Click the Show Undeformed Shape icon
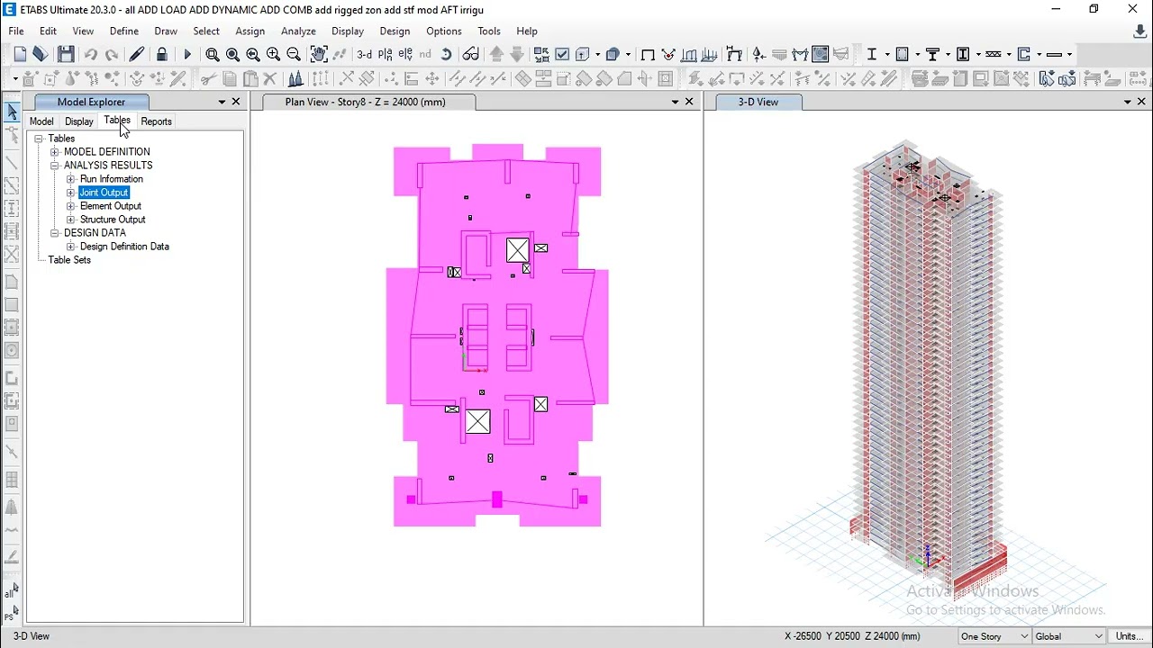The height and width of the screenshot is (648, 1153). [648, 55]
